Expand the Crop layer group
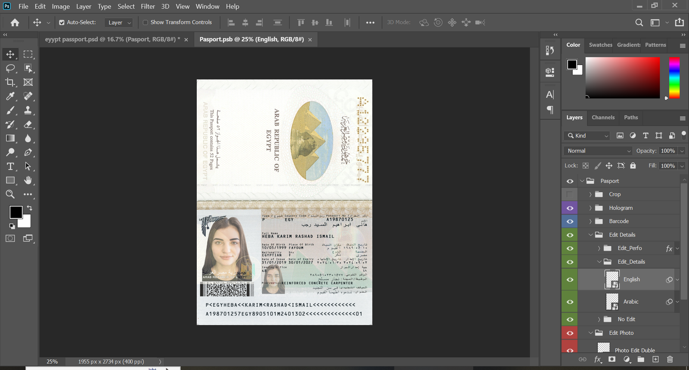689x370 pixels. pyautogui.click(x=590, y=195)
